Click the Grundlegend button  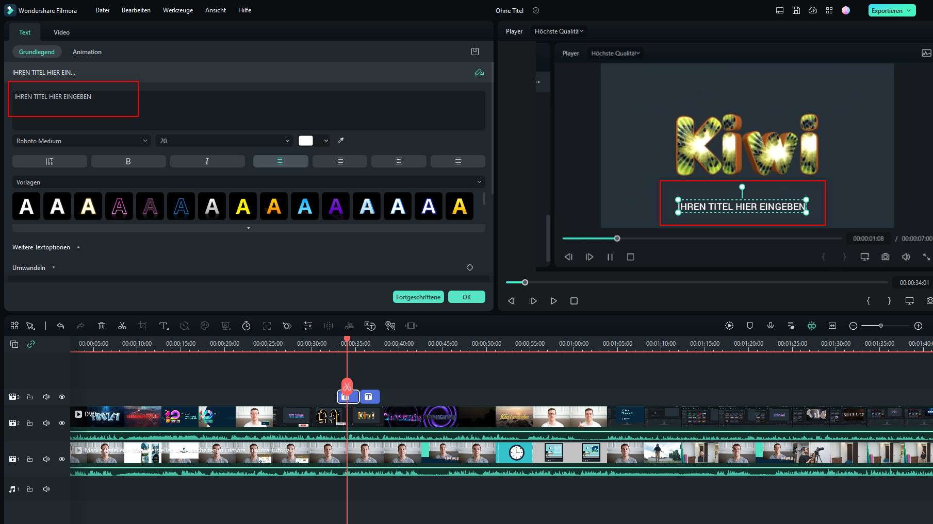(x=37, y=52)
